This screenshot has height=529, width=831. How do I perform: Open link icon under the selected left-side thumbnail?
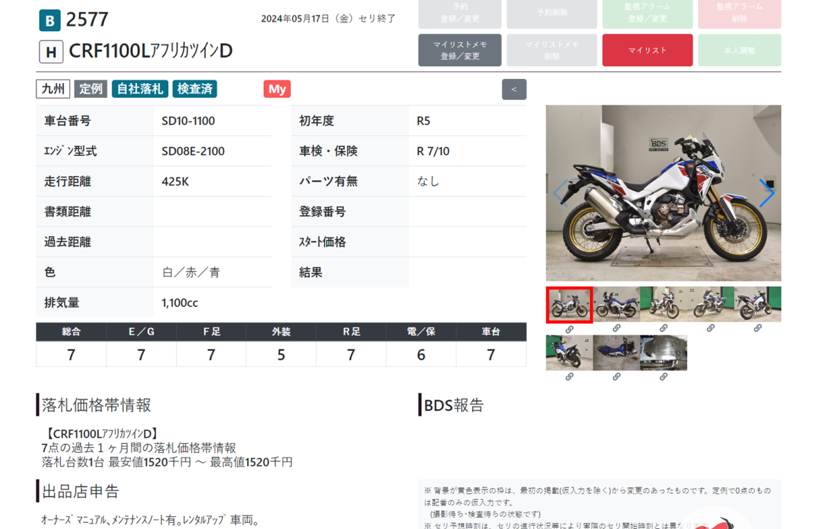[x=569, y=329]
